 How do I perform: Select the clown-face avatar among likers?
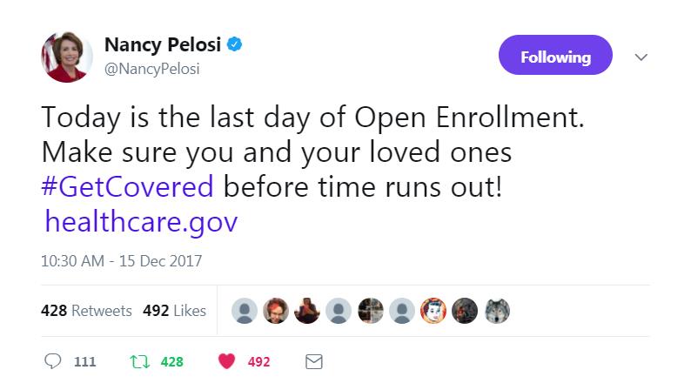click(433, 311)
